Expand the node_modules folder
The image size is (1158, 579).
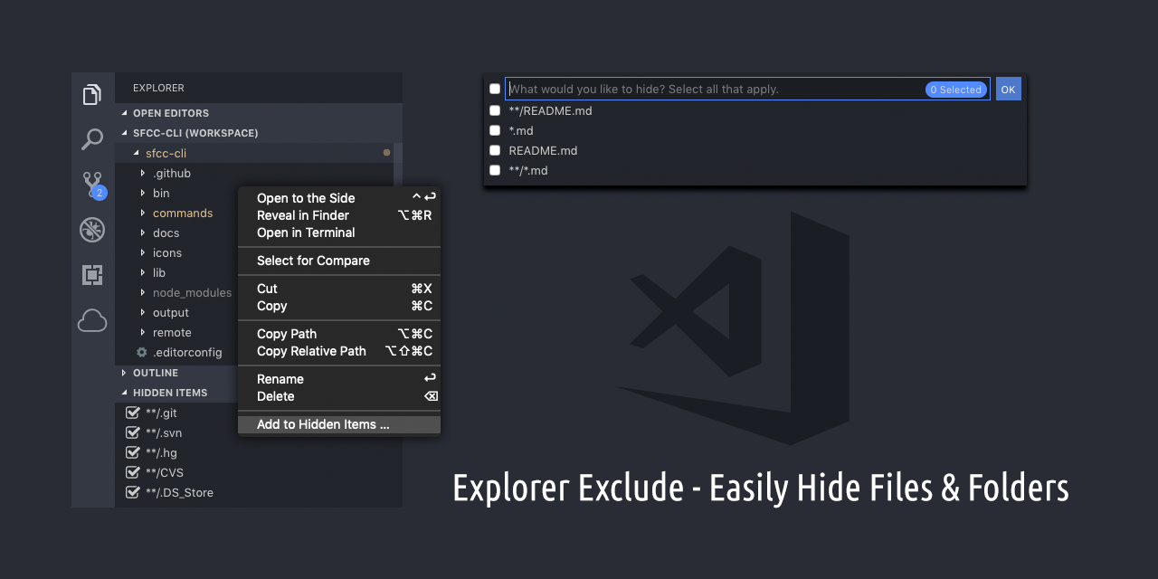(143, 292)
